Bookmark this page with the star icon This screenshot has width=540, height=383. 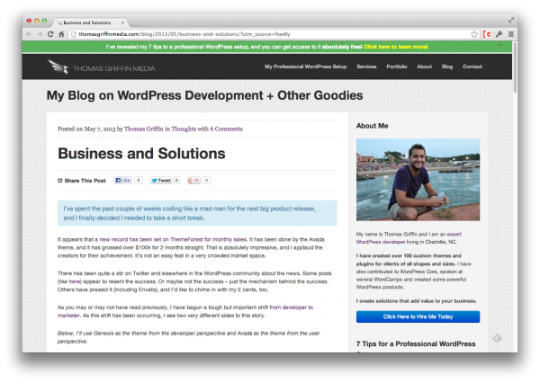474,34
